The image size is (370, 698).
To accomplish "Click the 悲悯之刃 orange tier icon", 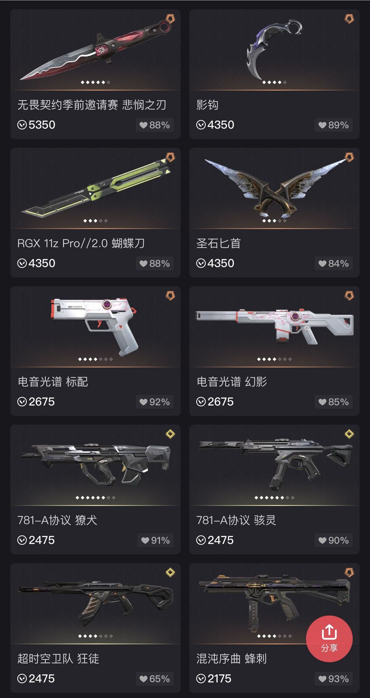I will click(x=170, y=19).
